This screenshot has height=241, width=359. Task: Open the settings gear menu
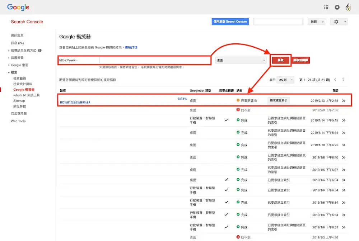click(x=339, y=22)
